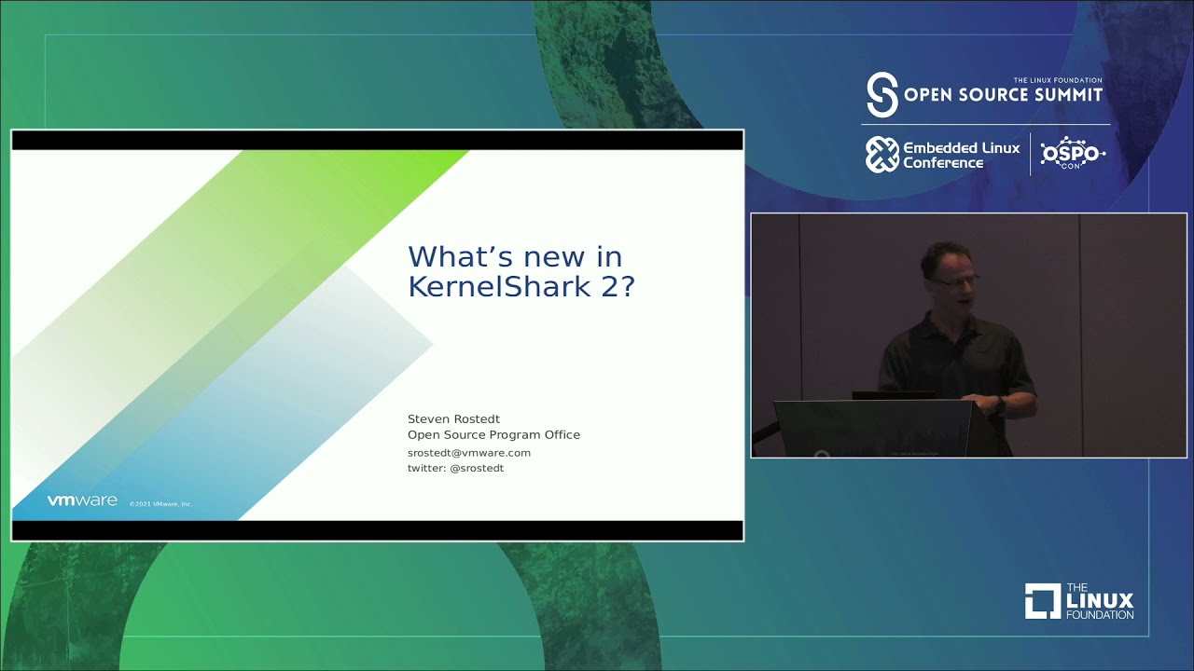
Task: Click the Open Source Summit logo icon
Action: click(882, 94)
